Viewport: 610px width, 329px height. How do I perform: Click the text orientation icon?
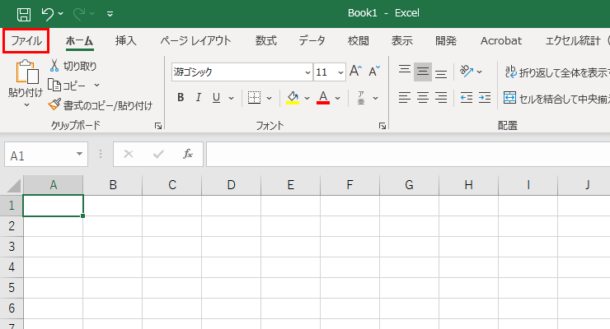coord(466,72)
